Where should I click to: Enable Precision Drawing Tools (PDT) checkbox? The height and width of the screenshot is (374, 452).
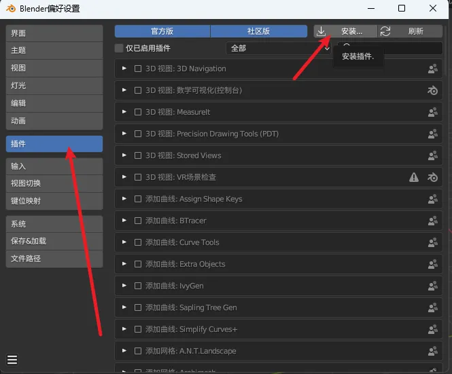[x=138, y=134]
